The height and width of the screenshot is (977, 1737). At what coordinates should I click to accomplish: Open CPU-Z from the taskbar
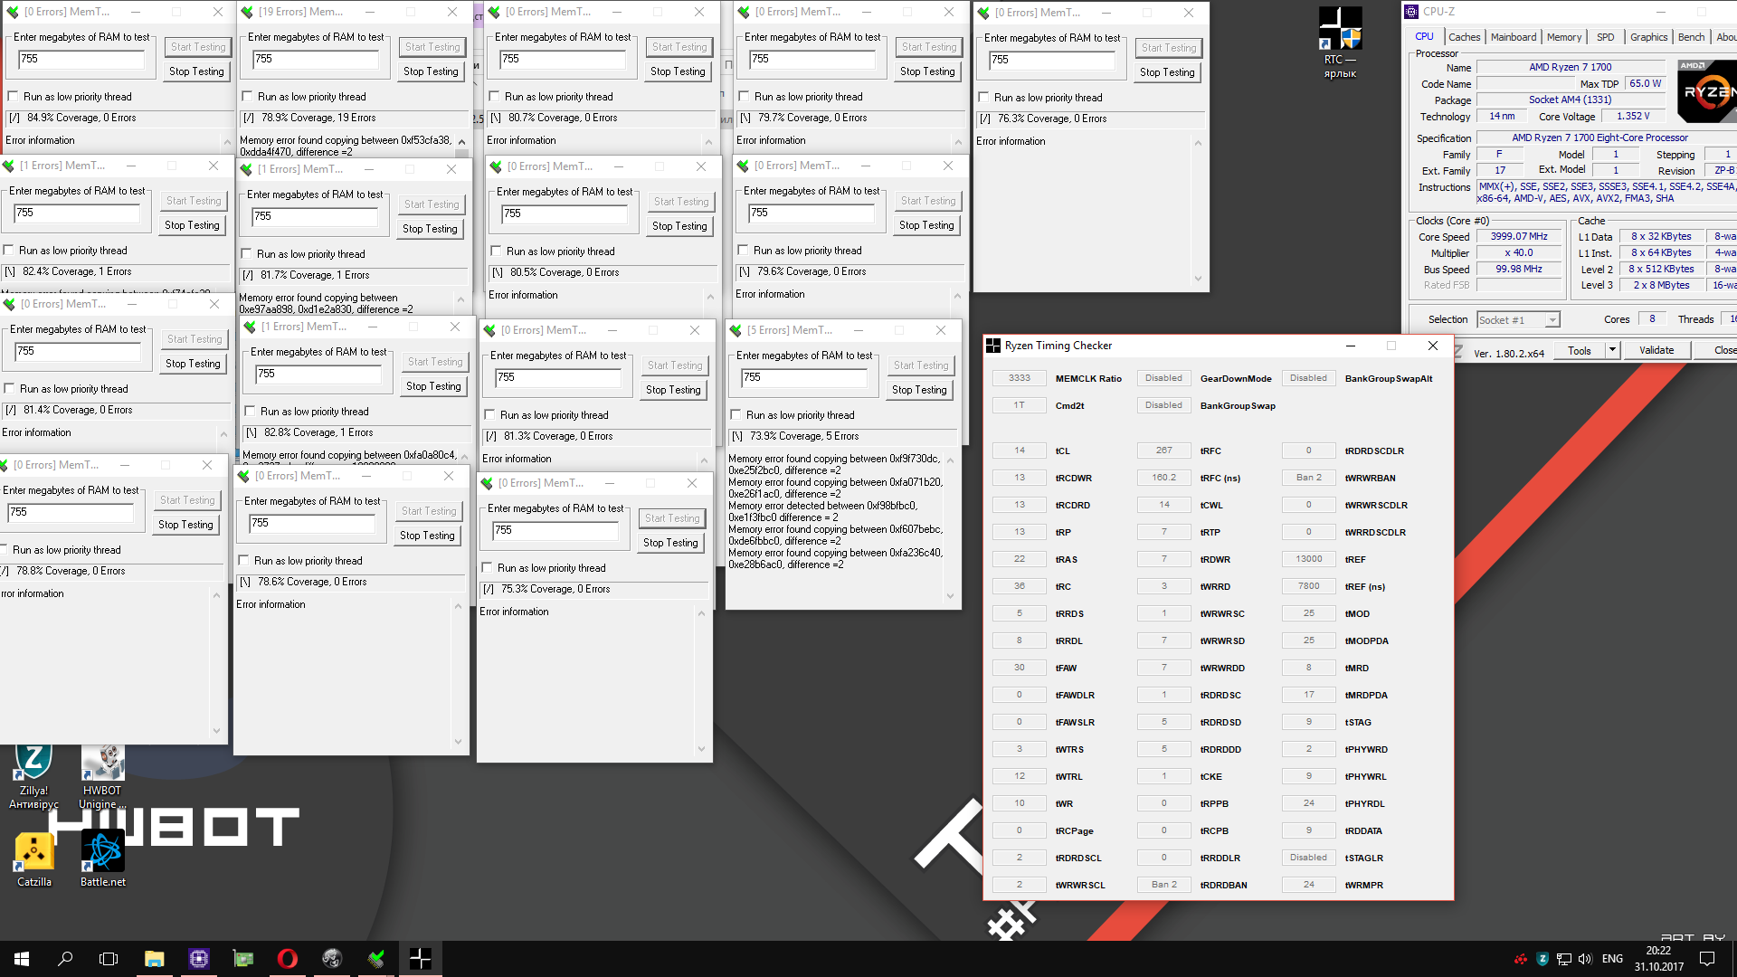[199, 959]
